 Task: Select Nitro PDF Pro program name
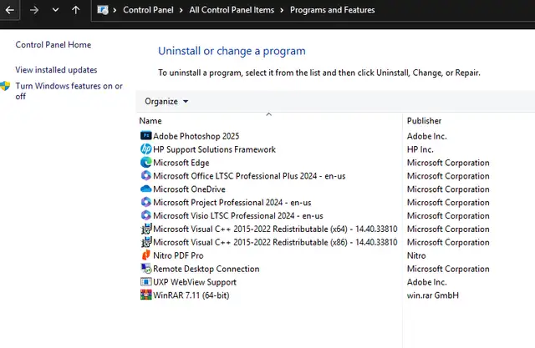point(178,255)
